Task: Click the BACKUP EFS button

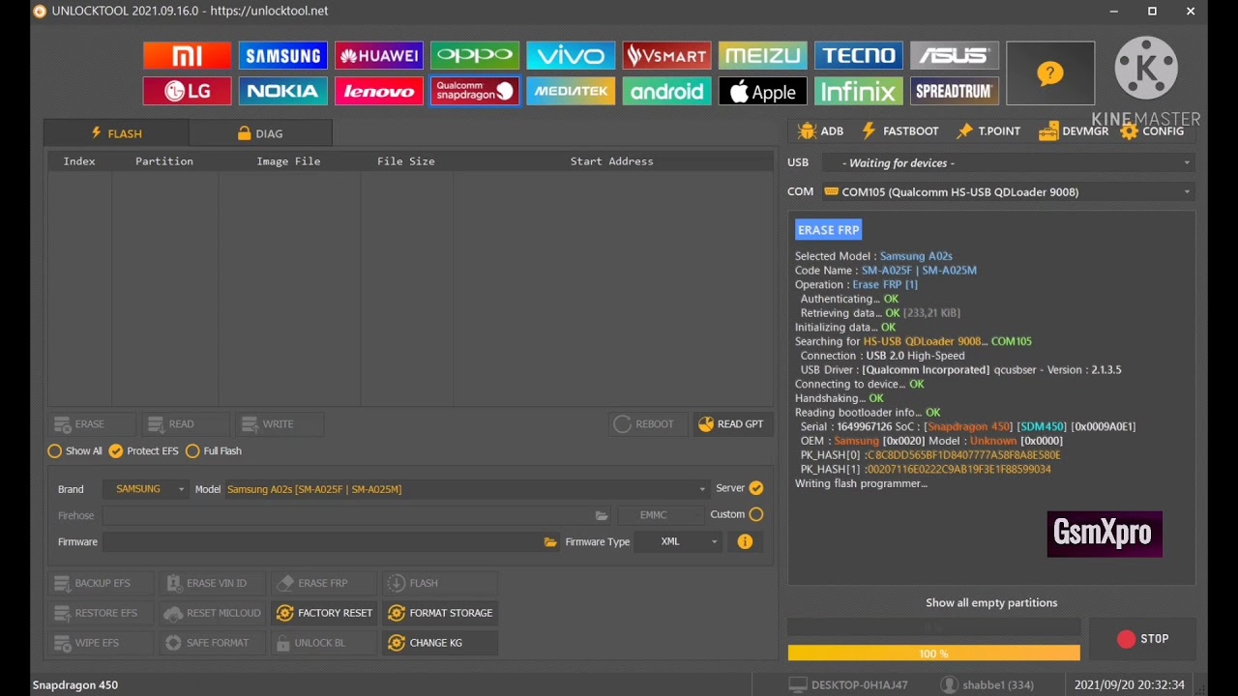Action: tap(101, 583)
